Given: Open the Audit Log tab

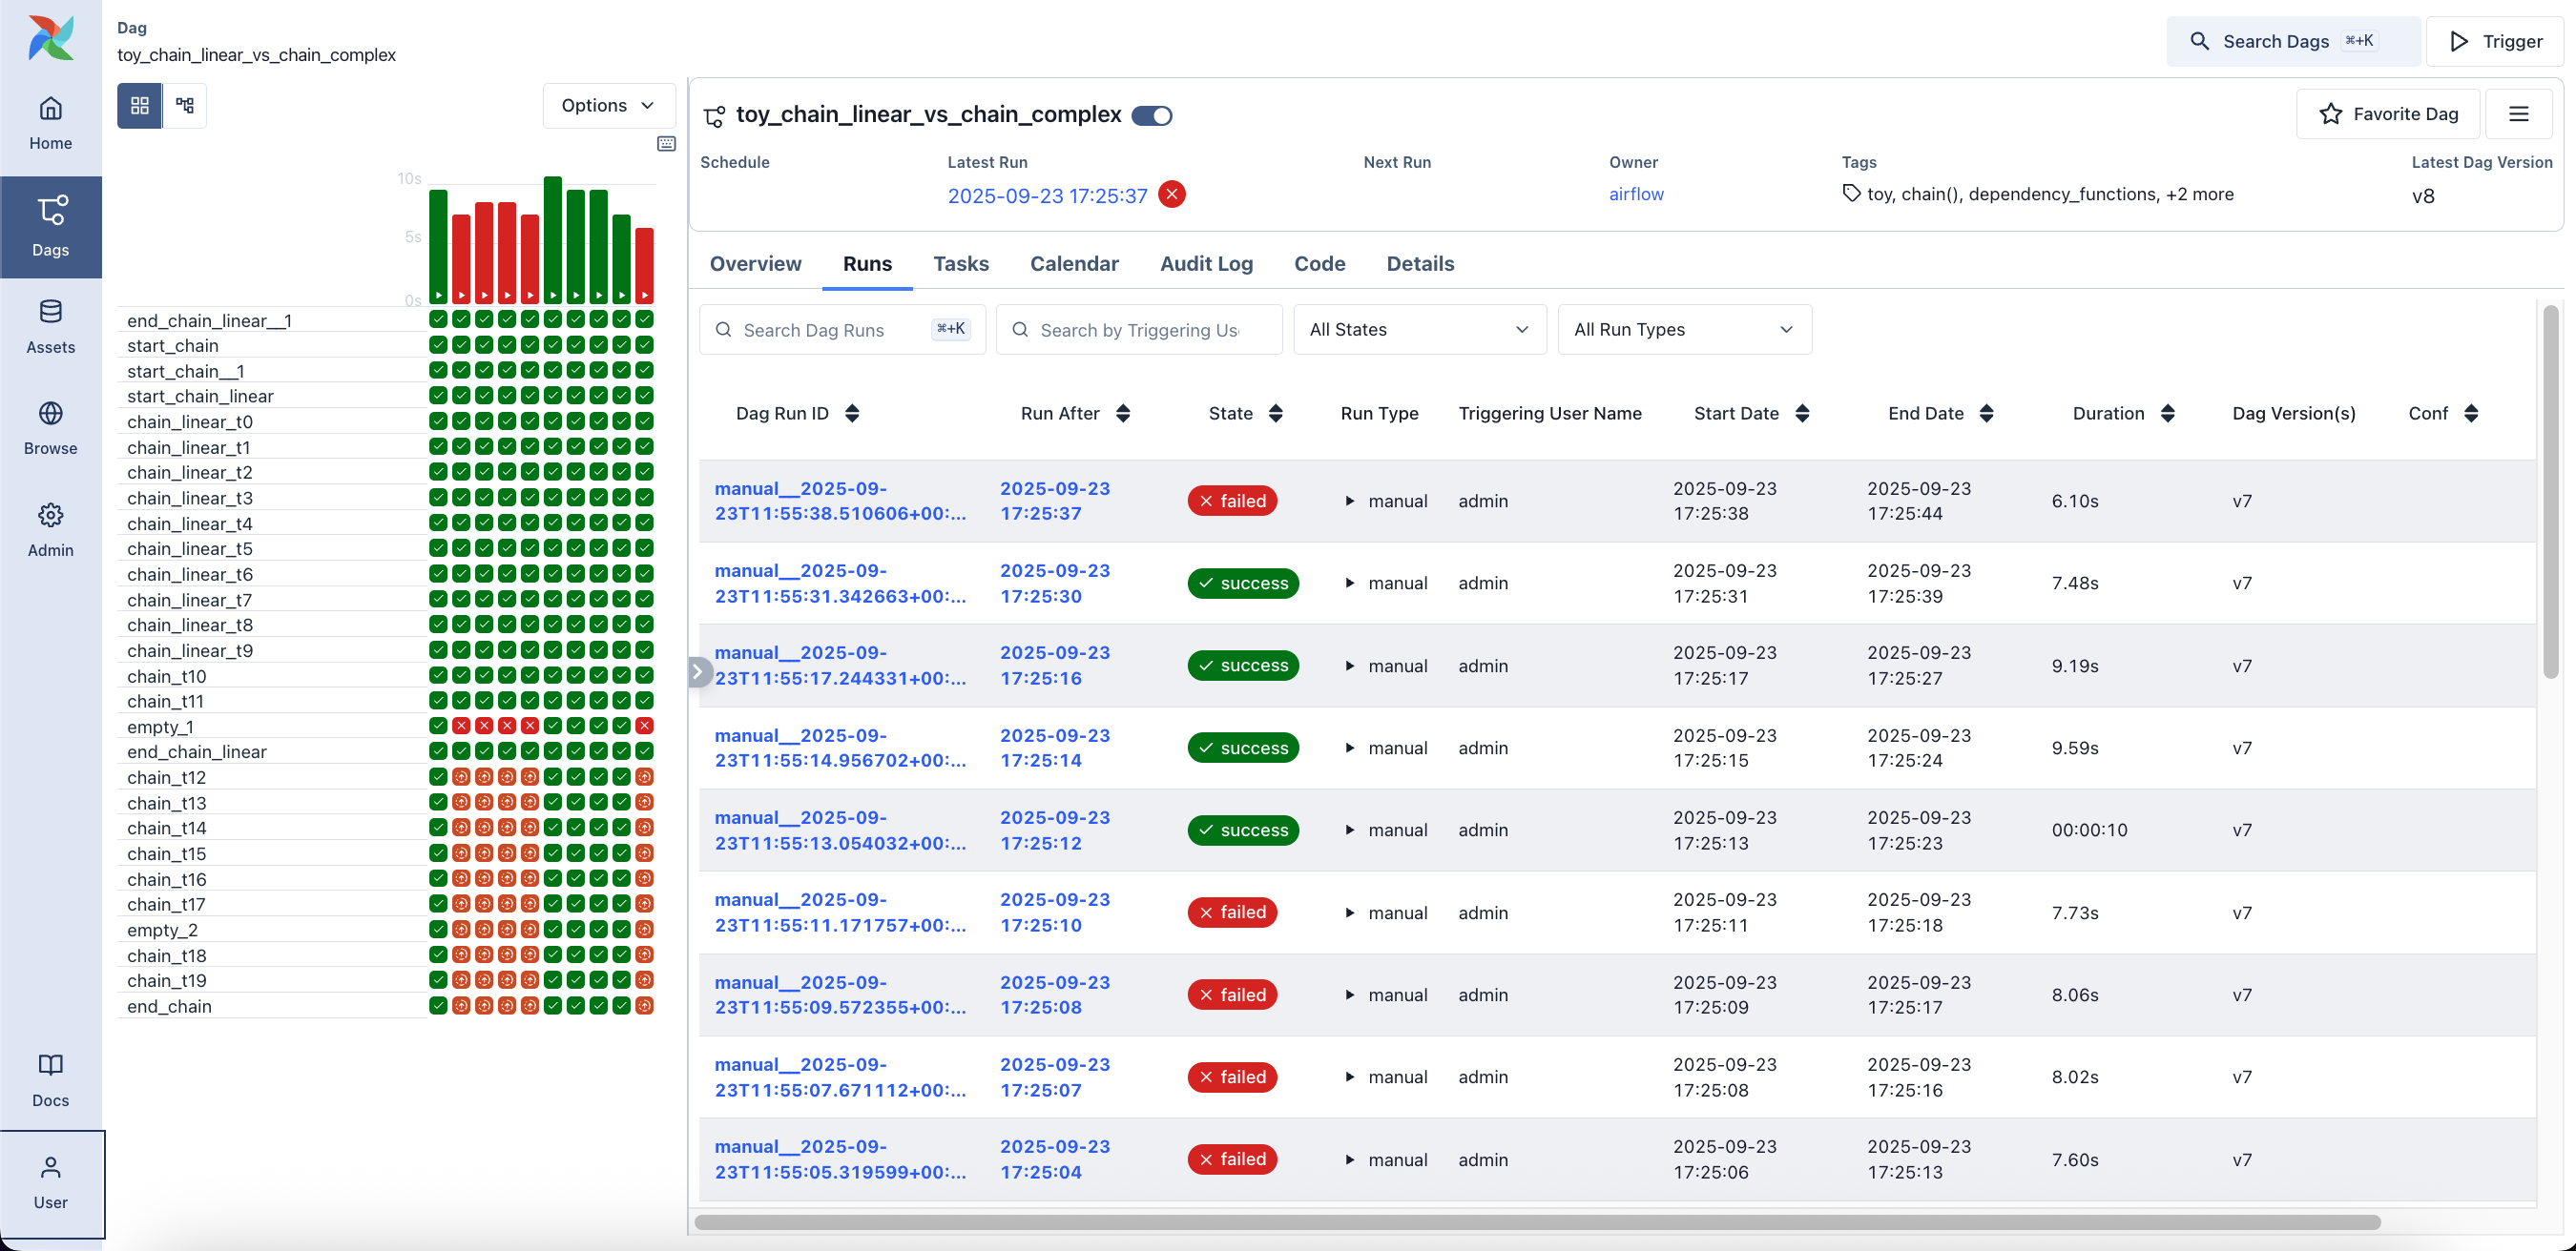Looking at the screenshot, I should tap(1205, 264).
